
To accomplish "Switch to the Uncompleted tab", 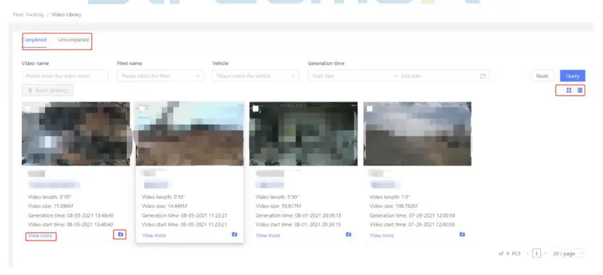I will (73, 40).
